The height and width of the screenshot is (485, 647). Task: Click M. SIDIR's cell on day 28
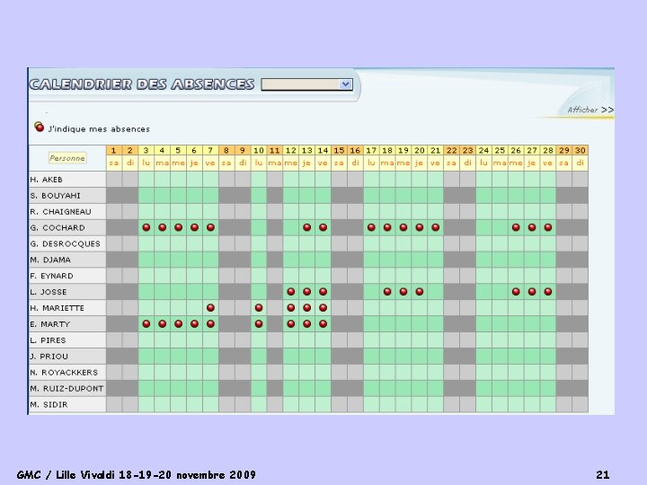[x=548, y=404]
